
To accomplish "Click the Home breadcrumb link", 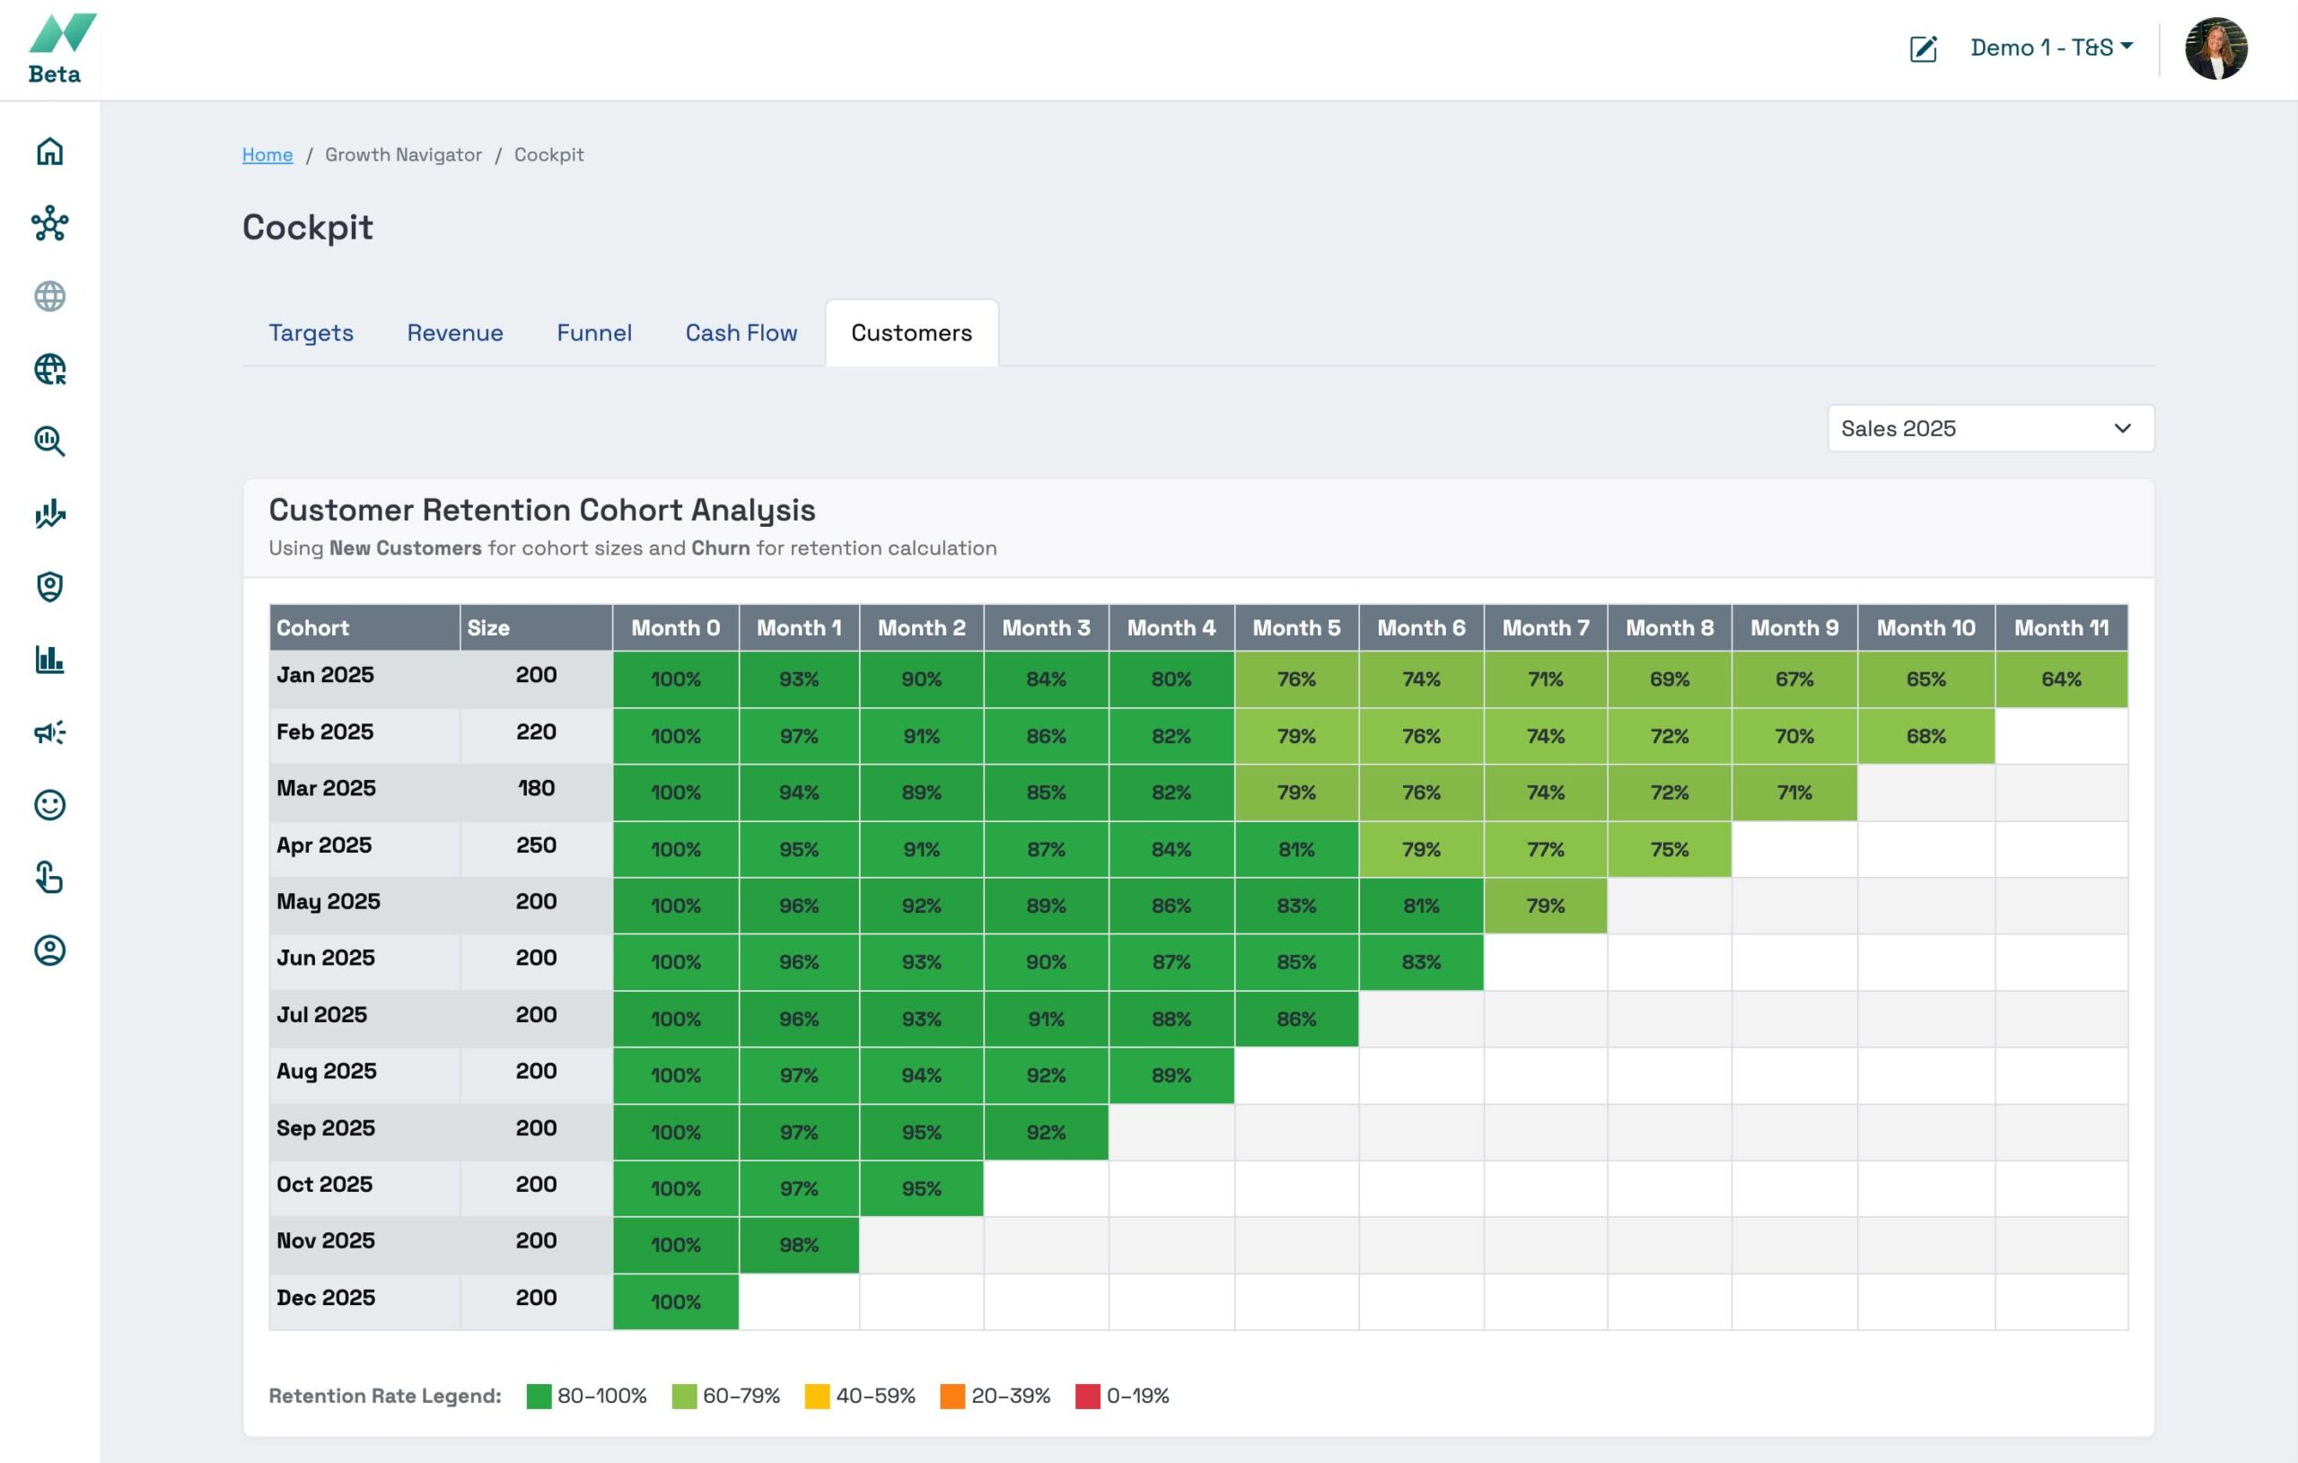I will pyautogui.click(x=268, y=154).
